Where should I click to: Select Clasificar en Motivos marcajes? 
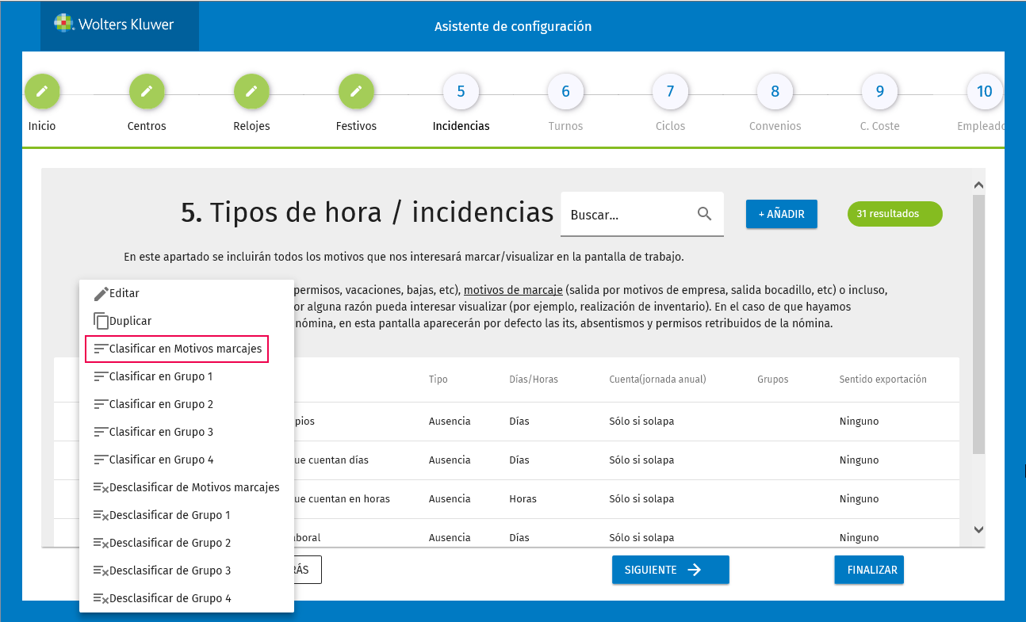(x=177, y=349)
